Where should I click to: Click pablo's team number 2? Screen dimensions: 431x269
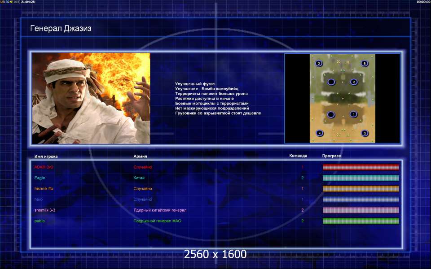(x=303, y=221)
